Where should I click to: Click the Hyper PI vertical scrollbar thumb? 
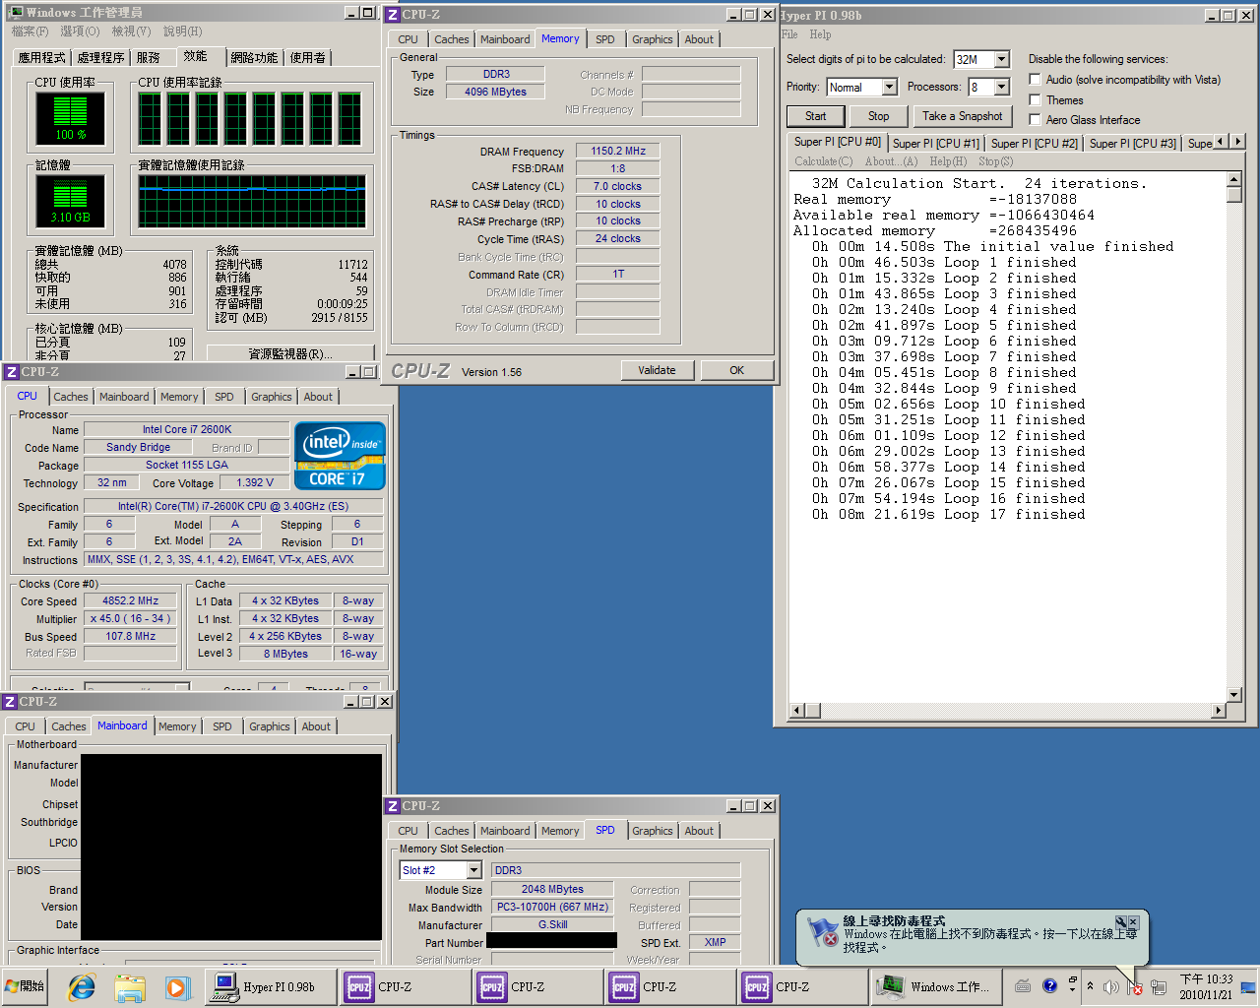coord(1234,195)
